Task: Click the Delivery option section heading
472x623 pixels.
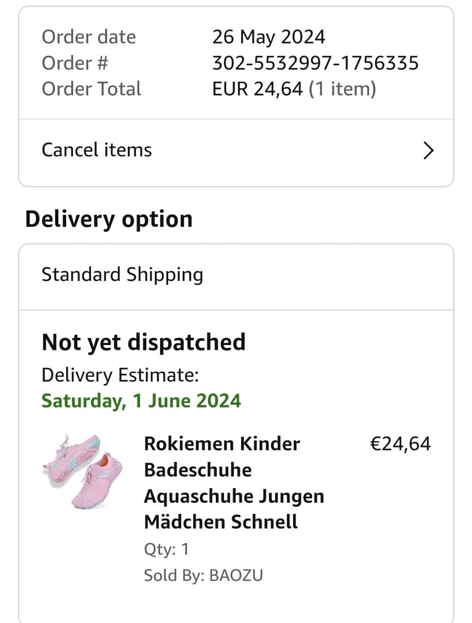Action: click(109, 219)
